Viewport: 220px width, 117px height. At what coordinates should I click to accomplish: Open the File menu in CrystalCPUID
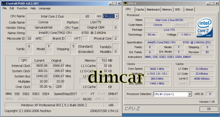pyautogui.click(x=5, y=8)
